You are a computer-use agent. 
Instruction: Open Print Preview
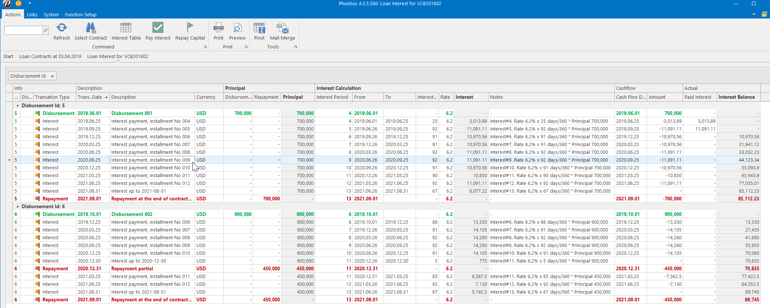[x=237, y=28]
